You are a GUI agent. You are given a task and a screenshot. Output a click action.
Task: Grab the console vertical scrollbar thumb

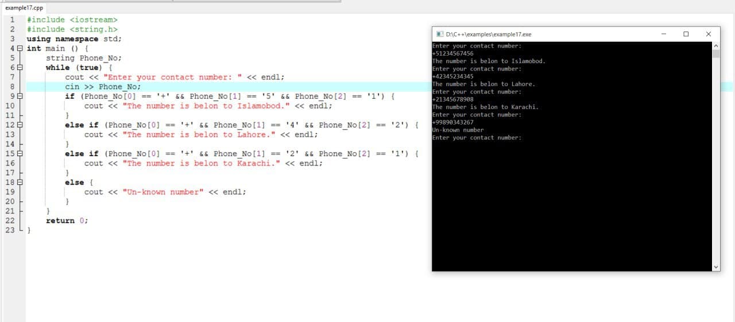point(715,54)
